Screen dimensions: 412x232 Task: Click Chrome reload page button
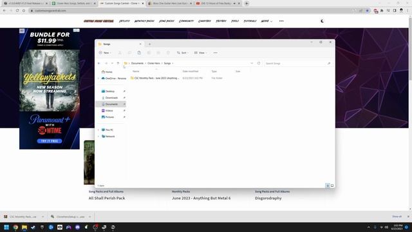[17, 10]
